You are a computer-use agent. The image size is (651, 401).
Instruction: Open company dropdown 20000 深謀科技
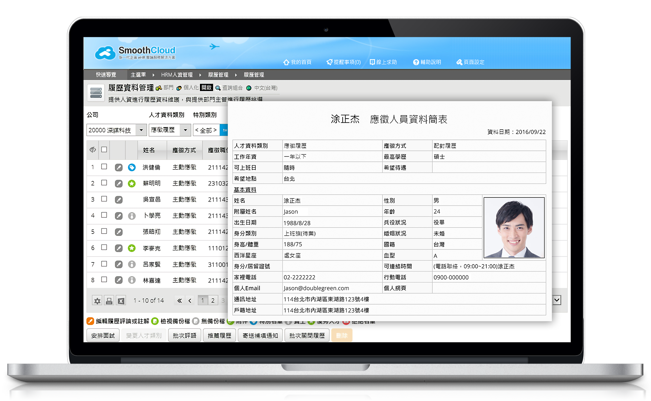tap(117, 130)
